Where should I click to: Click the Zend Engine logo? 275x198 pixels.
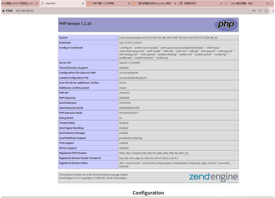pyautogui.click(x=213, y=177)
